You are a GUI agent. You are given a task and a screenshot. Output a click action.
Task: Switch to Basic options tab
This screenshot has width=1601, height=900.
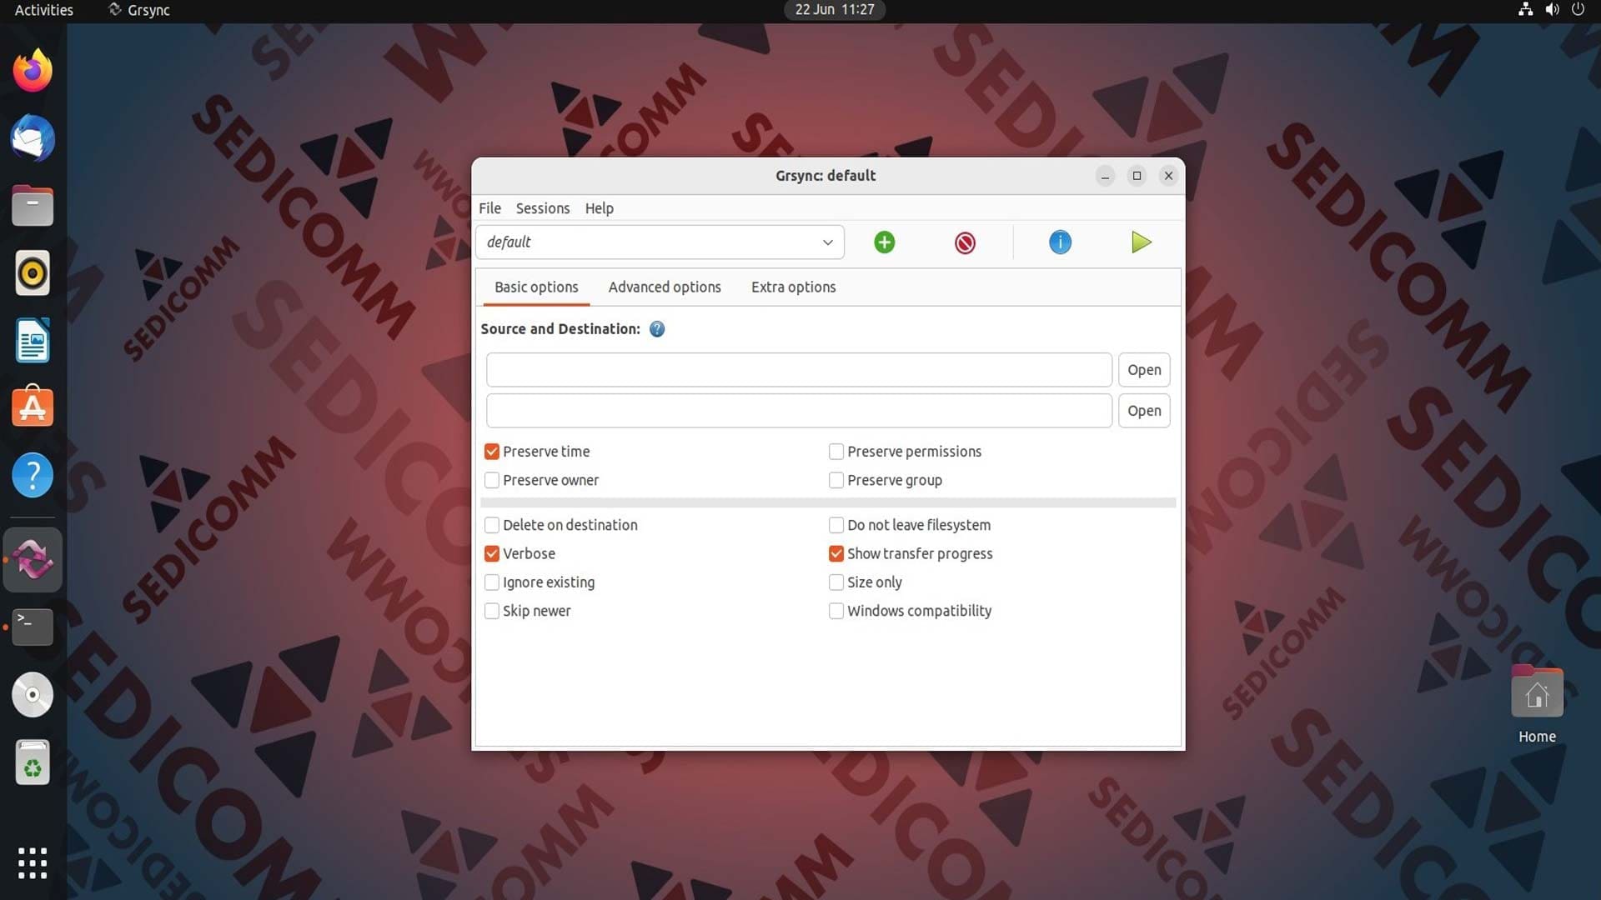536,287
